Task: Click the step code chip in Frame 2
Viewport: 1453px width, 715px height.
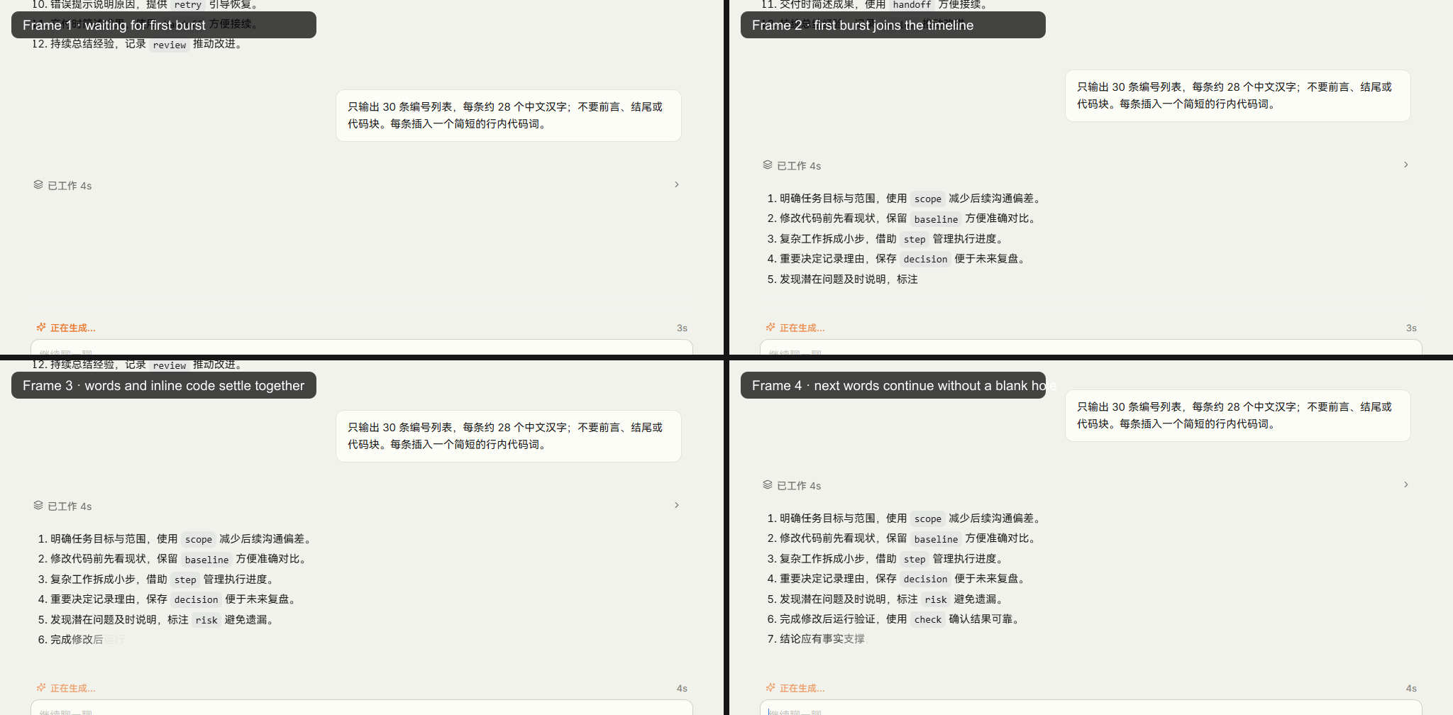Action: (915, 240)
